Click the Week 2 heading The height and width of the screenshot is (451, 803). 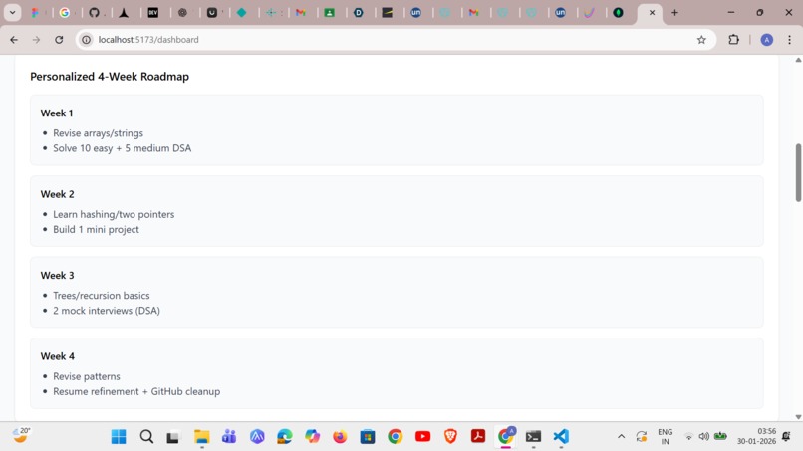58,194
